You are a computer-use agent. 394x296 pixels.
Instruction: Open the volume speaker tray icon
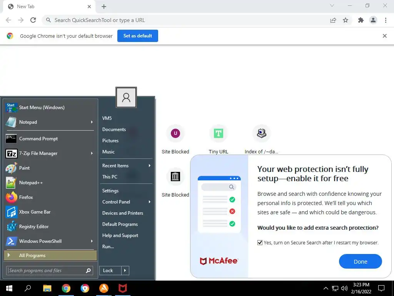tap(344, 288)
